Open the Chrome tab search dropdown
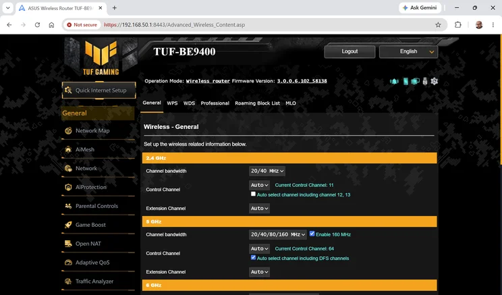Viewport: 502px width, 295px height. pos(8,8)
